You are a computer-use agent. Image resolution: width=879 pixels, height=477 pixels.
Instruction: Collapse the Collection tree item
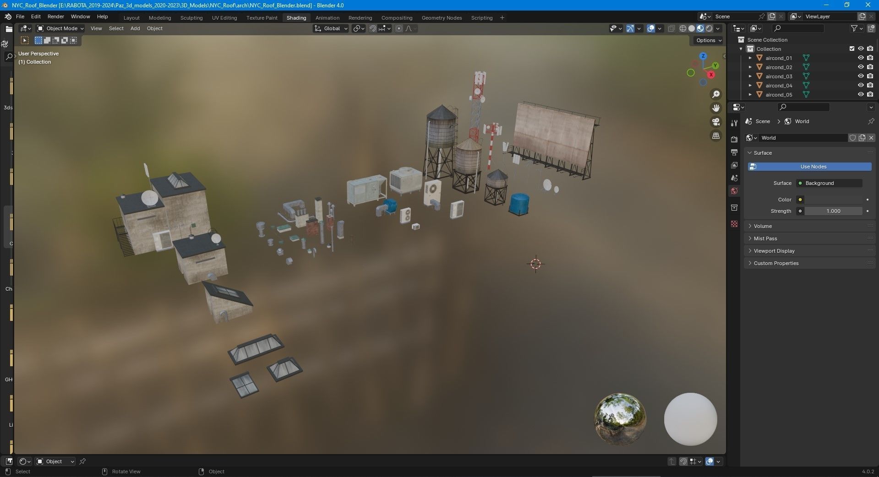click(741, 49)
